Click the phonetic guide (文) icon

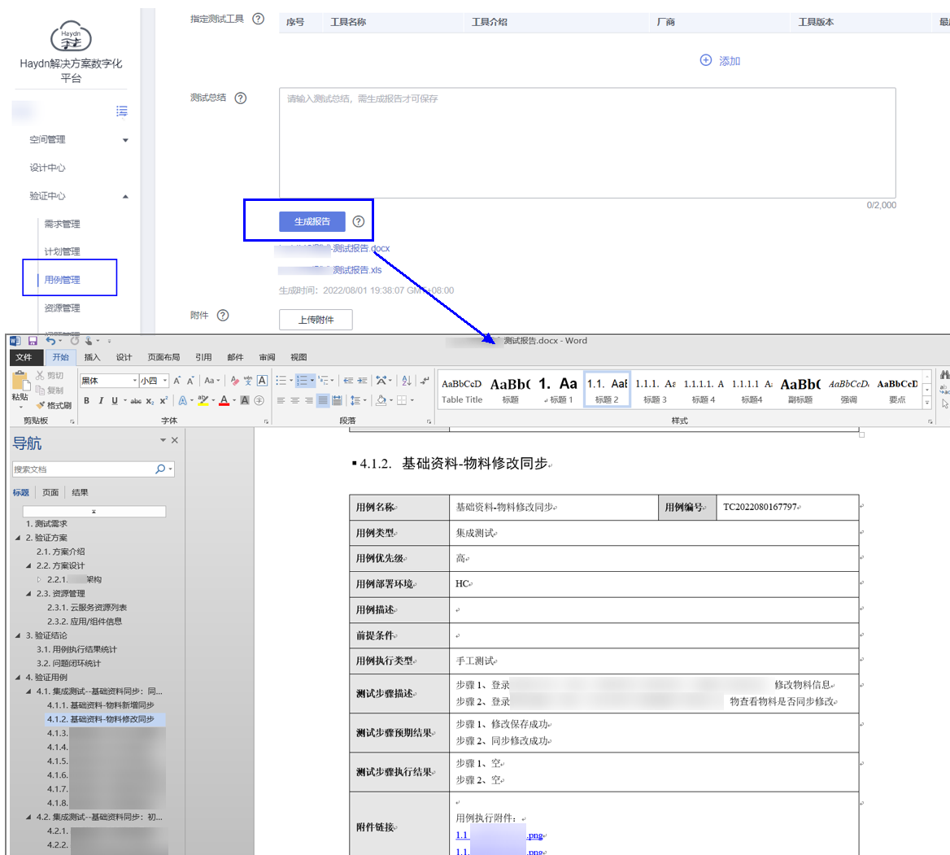[x=248, y=381]
